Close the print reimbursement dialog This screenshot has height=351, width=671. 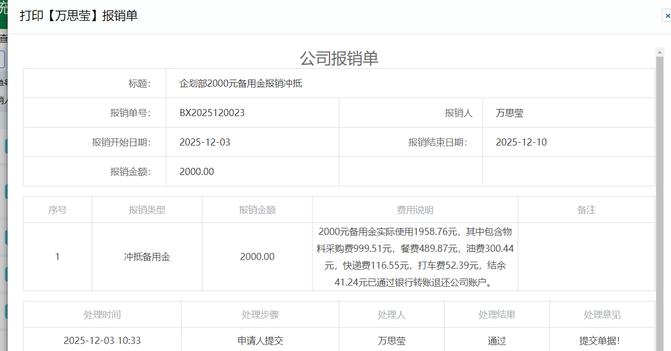(x=667, y=16)
